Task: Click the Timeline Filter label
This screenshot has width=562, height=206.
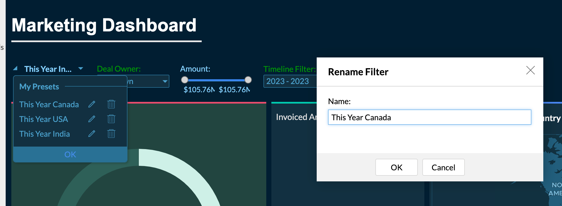Action: [x=289, y=69]
